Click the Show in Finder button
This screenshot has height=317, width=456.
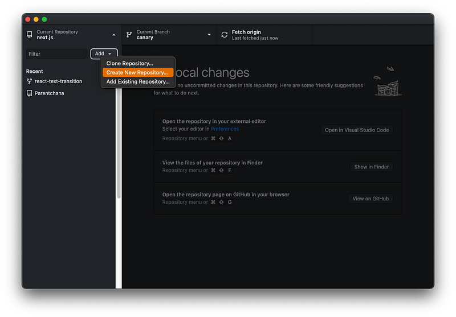click(x=372, y=167)
